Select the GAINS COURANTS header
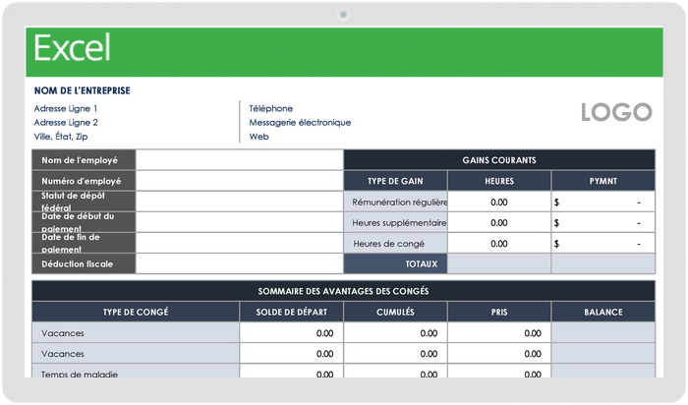 coord(499,160)
